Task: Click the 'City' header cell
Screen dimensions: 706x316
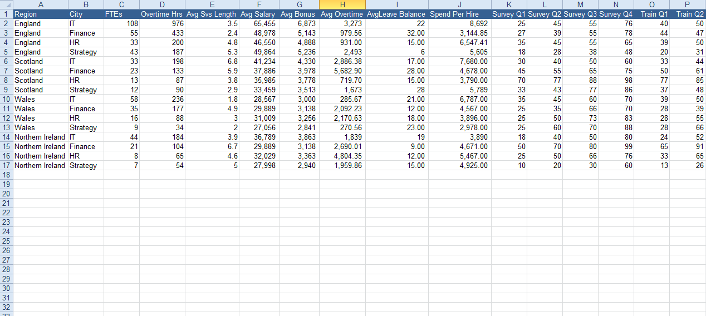Action: coord(86,14)
